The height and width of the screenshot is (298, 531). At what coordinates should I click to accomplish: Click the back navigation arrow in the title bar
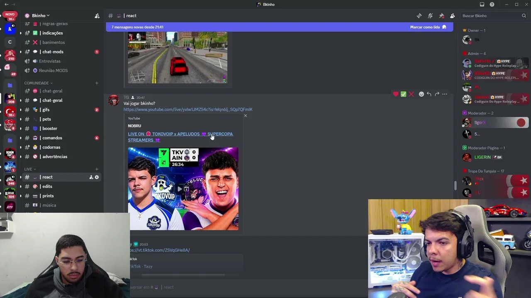(6, 5)
